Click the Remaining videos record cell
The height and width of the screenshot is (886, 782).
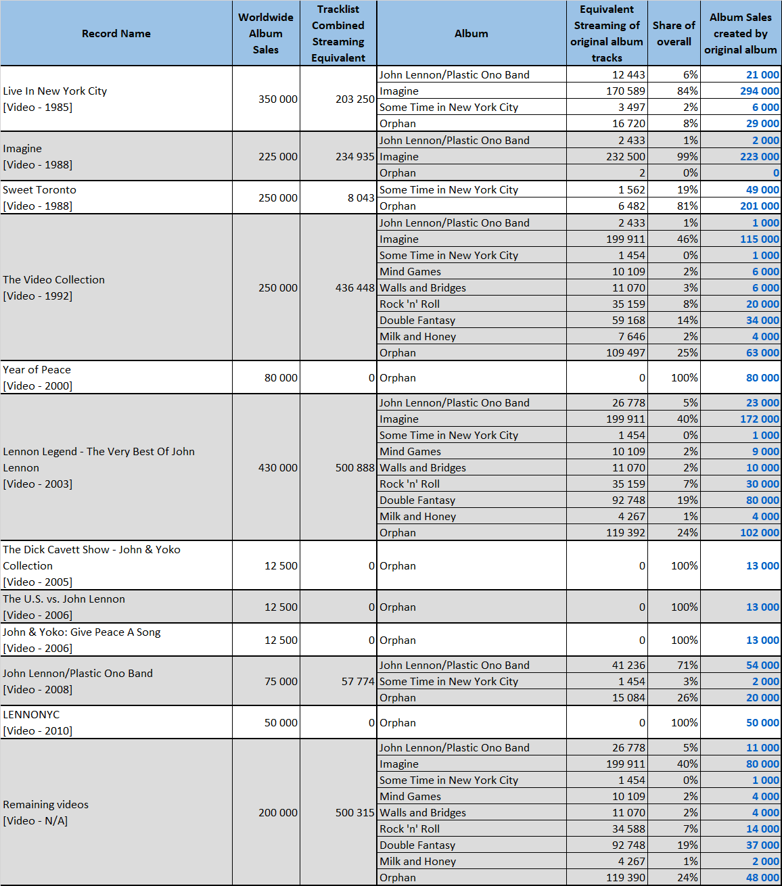tap(116, 812)
